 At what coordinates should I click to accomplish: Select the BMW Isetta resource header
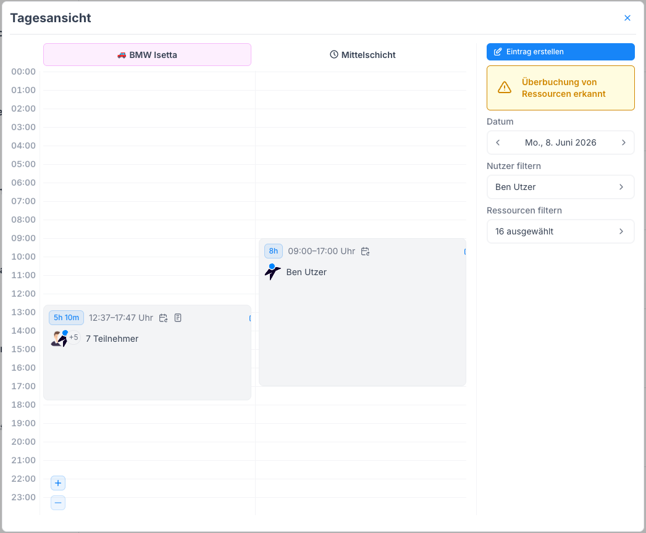coord(147,55)
